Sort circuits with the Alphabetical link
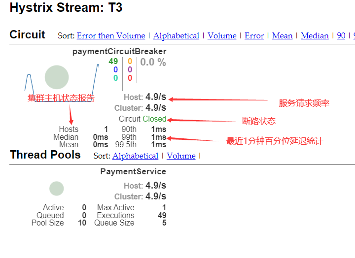The height and width of the screenshot is (258, 355). (176, 36)
